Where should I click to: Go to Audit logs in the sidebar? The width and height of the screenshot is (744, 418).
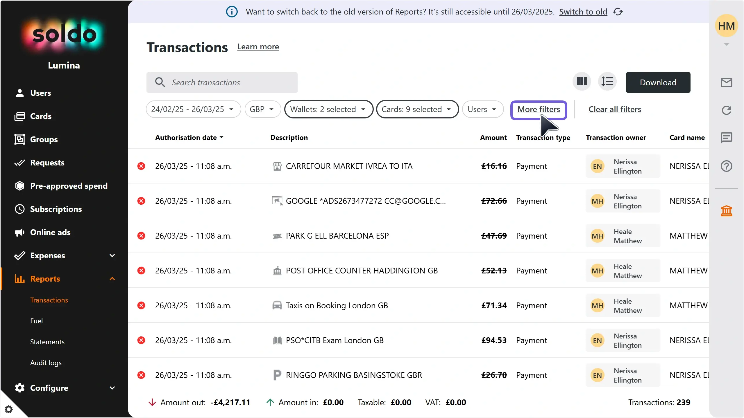tap(46, 363)
